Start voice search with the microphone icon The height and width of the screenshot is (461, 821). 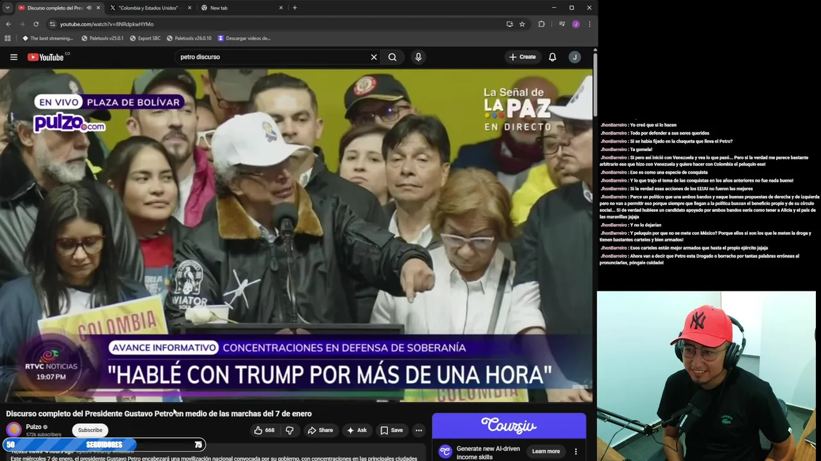pos(418,57)
